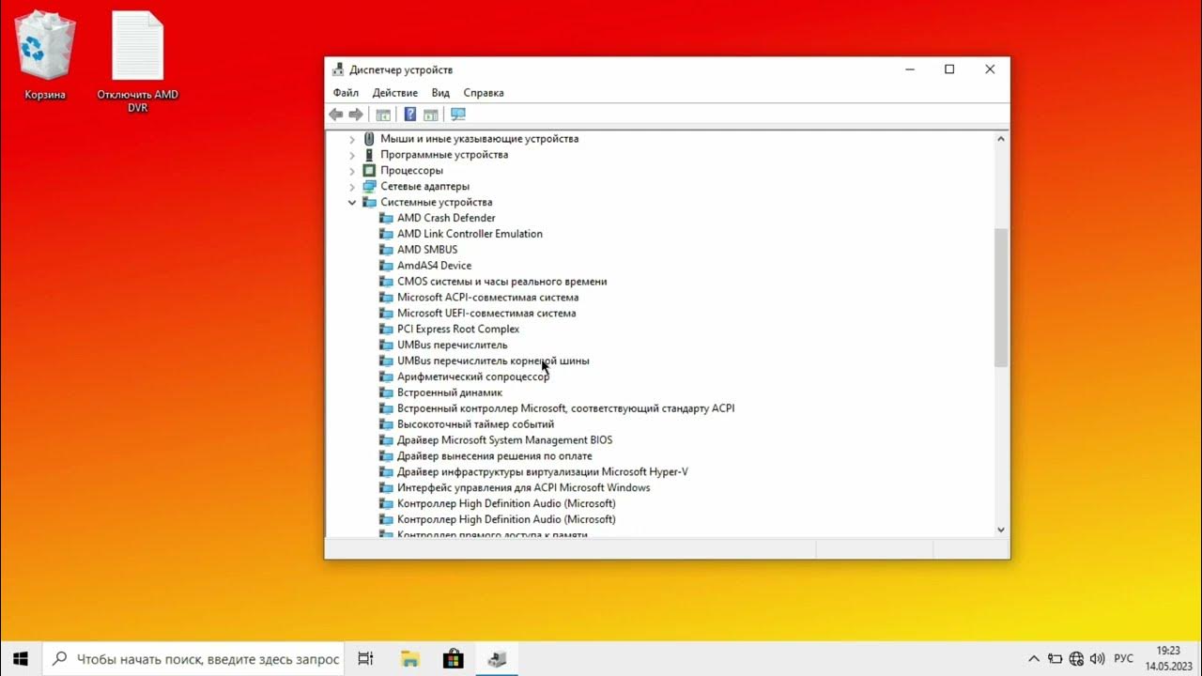Click the Device Manager taskbar button
1202x676 pixels.
[497, 659]
